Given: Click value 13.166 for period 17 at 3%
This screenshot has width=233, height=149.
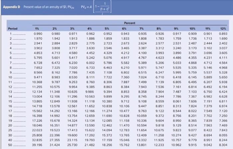Looking at the screenshot, I should (x=72, y=111).
